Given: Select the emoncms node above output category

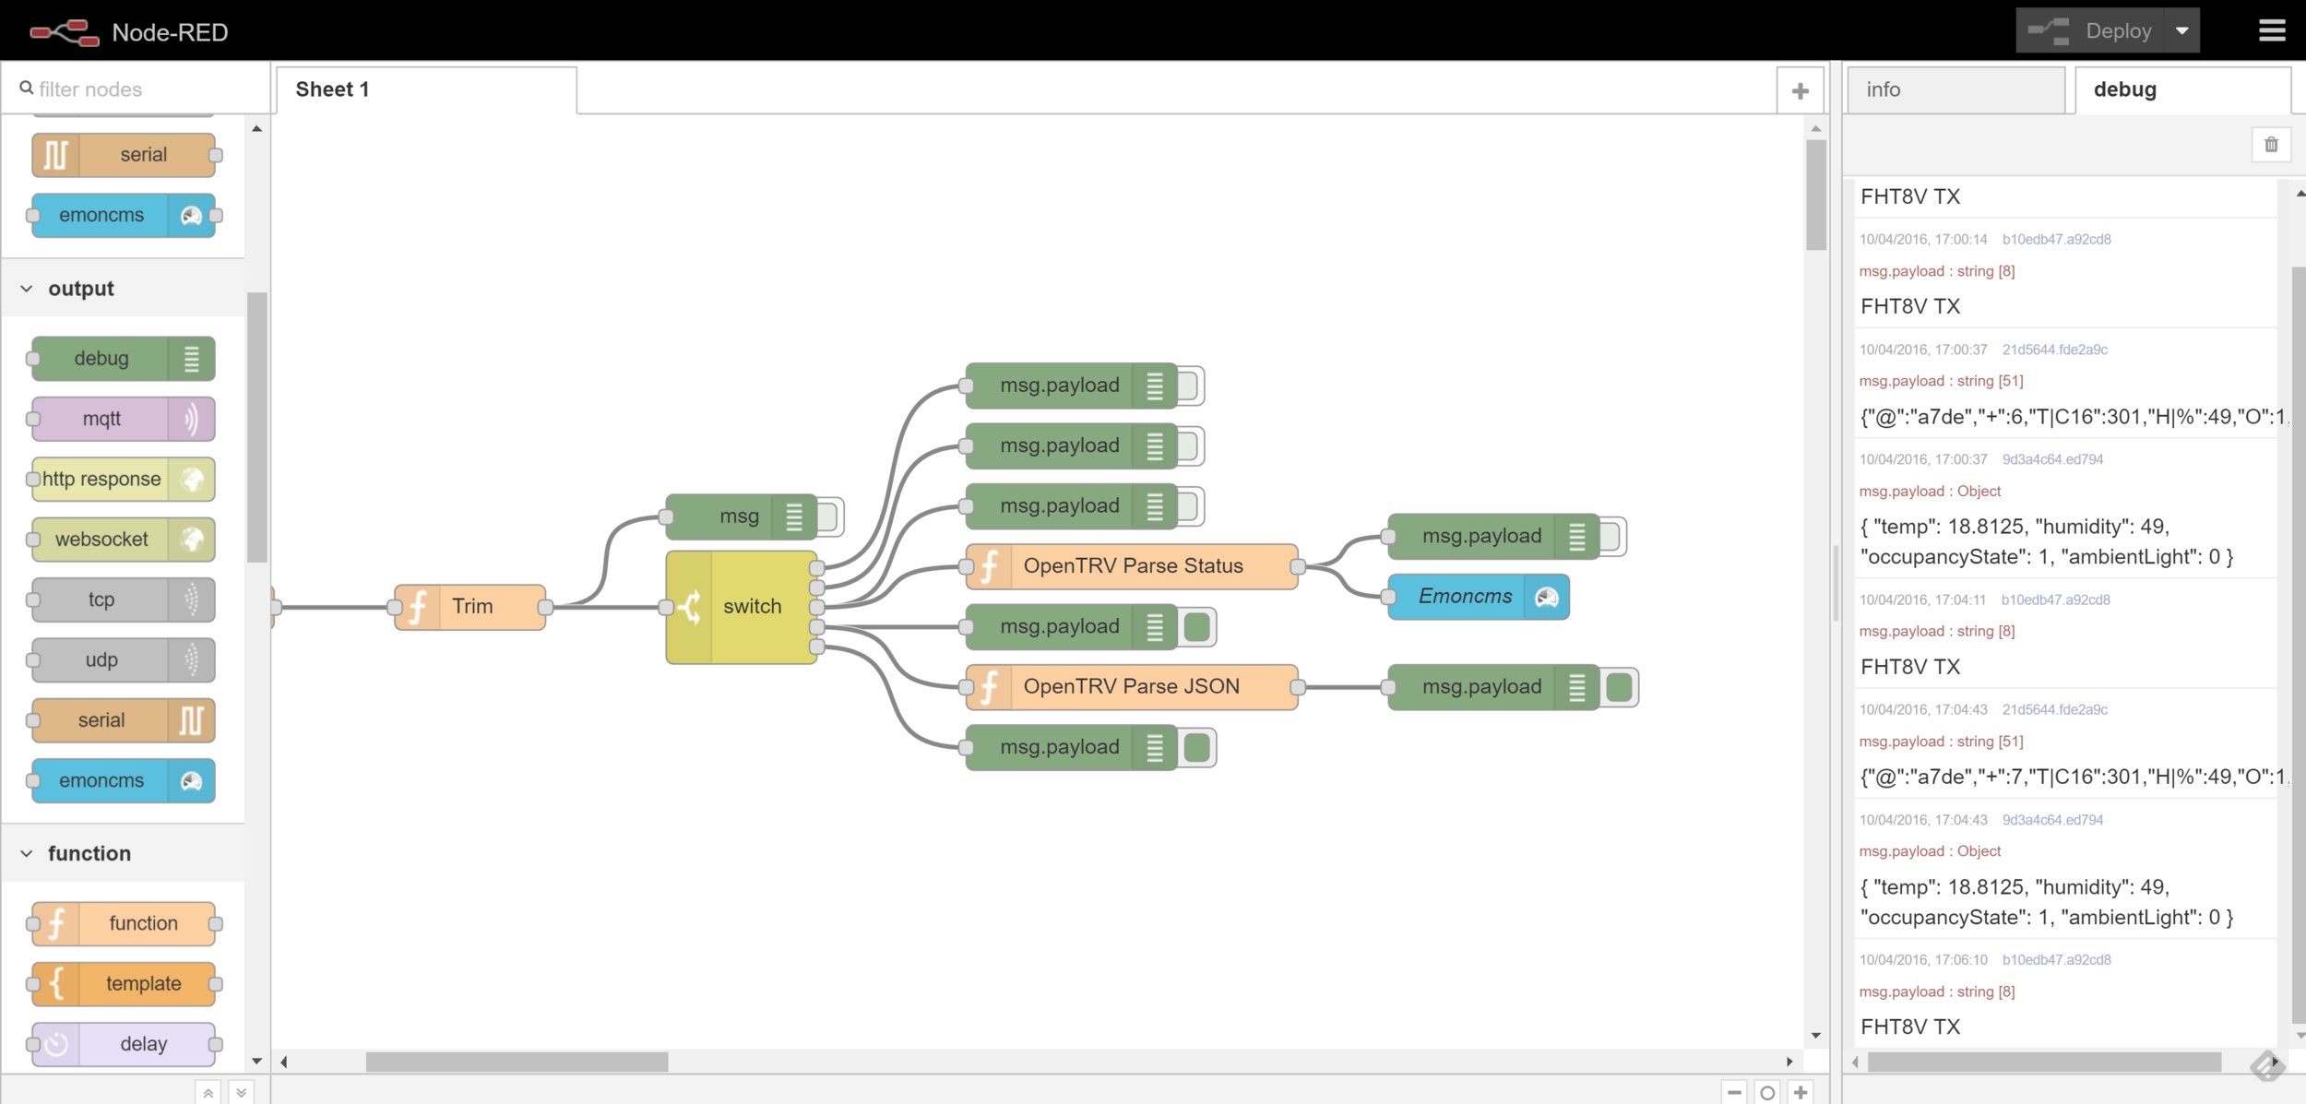Looking at the screenshot, I should [123, 215].
